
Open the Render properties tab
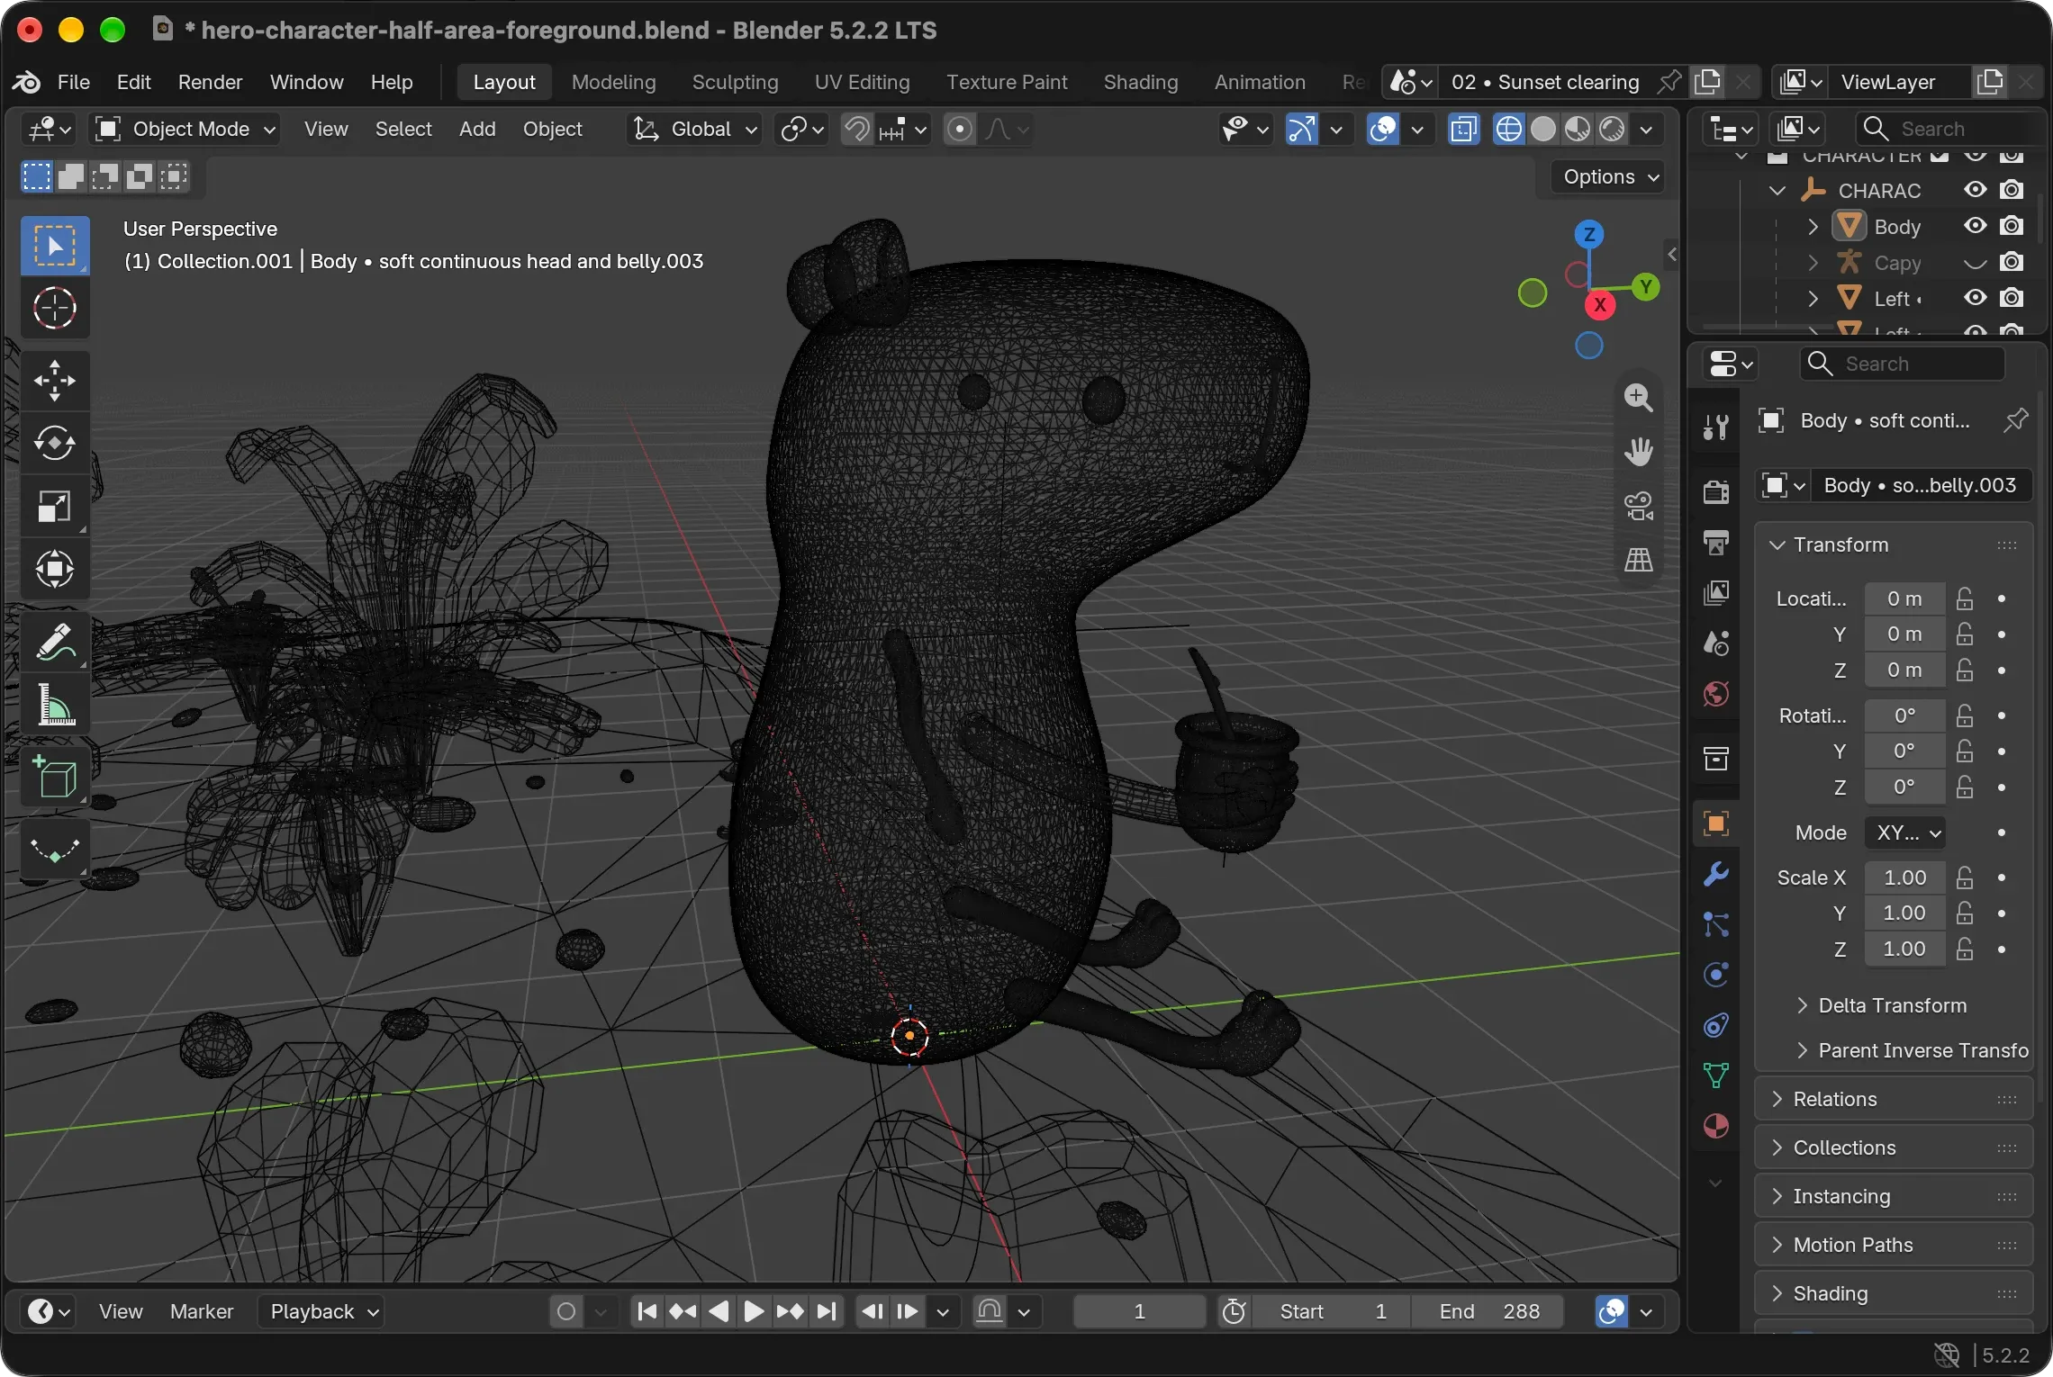(x=1716, y=491)
